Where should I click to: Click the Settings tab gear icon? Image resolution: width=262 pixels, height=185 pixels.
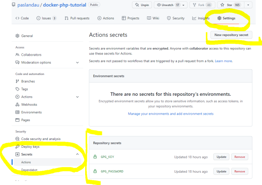(219, 18)
